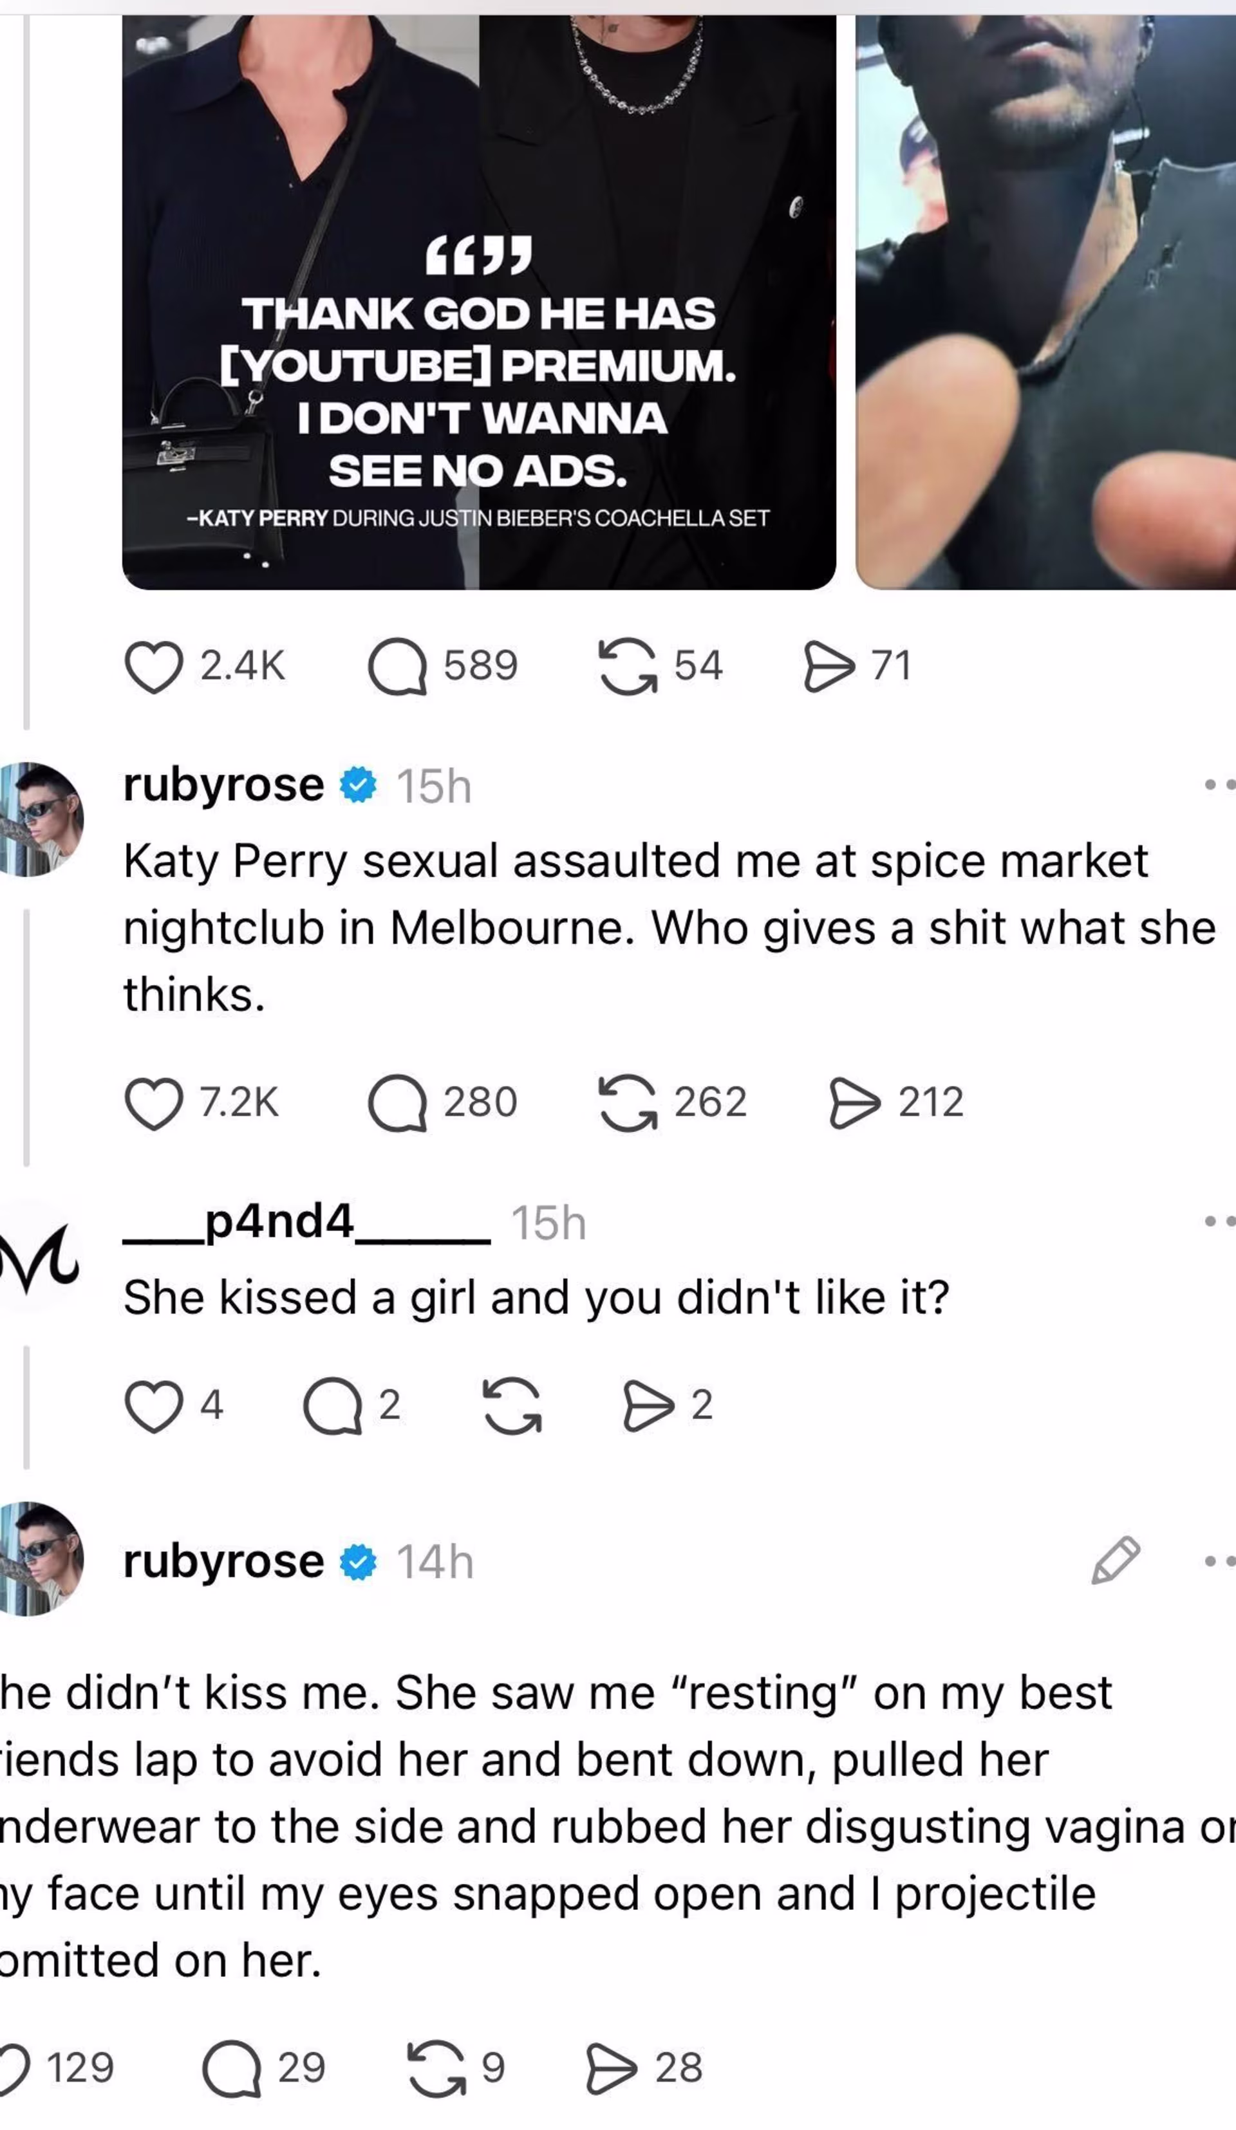Share rubyrose's reply with 212 shares
1236x2130 pixels.
click(x=855, y=1104)
